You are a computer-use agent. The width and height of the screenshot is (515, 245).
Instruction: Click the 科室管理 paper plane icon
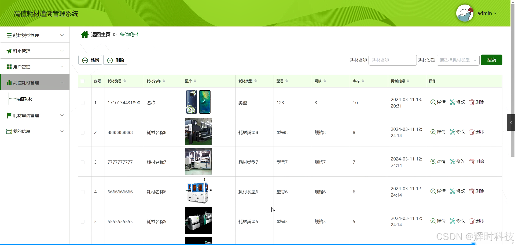coord(9,51)
